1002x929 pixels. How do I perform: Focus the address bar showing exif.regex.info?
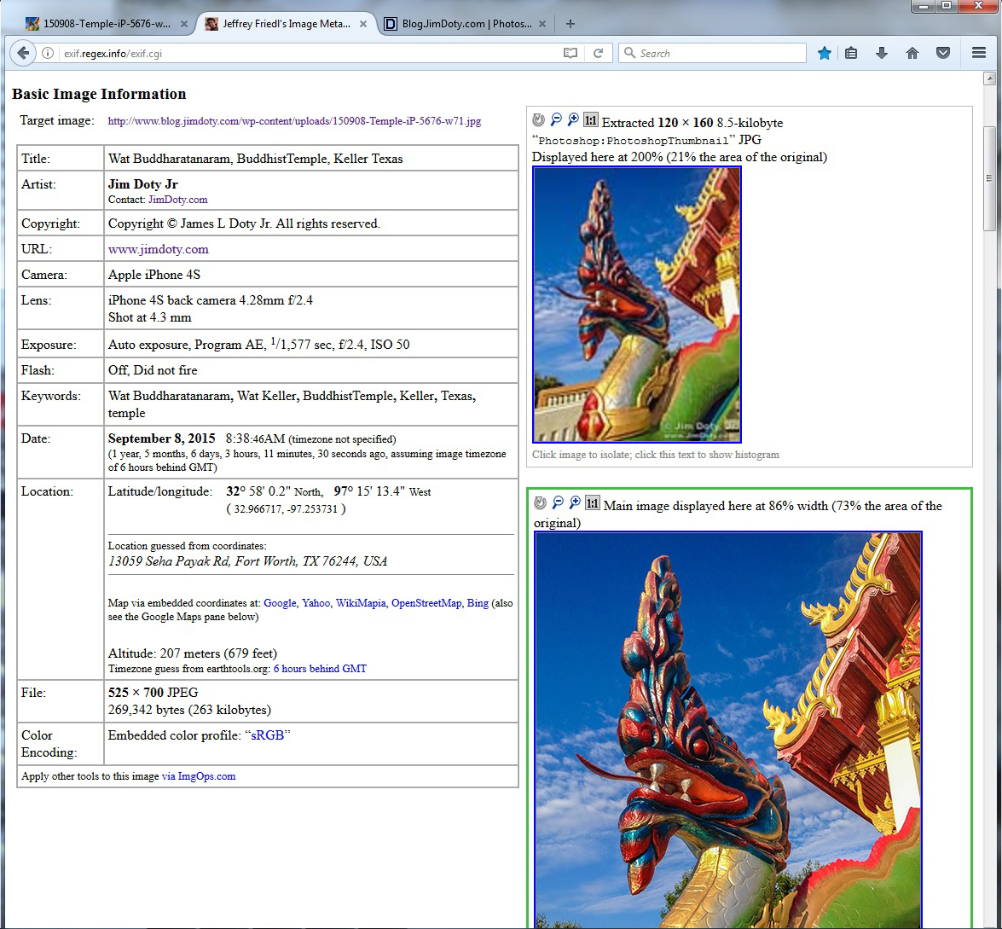[307, 53]
